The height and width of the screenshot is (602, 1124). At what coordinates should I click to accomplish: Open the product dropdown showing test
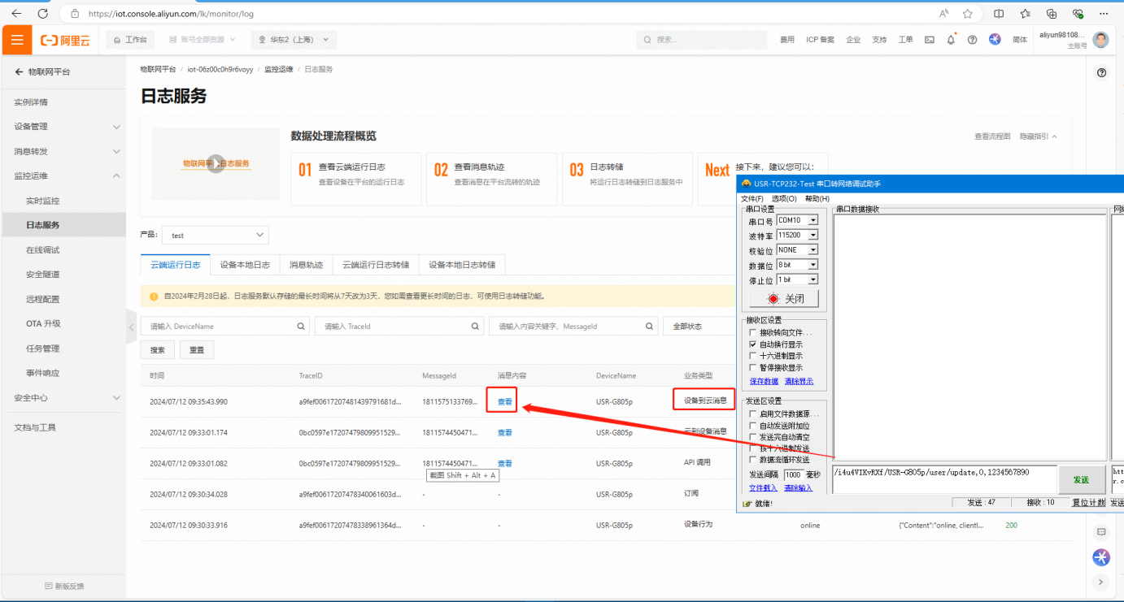(215, 236)
